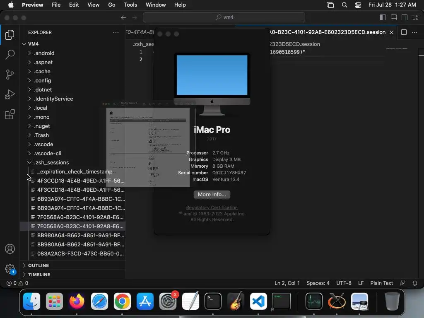Viewport: 424px width, 318px height.
Task: Open the File menu
Action: click(56, 5)
